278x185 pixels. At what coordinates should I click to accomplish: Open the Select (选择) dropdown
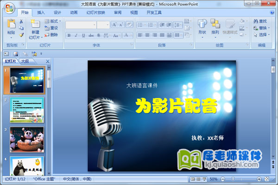pos(261,35)
